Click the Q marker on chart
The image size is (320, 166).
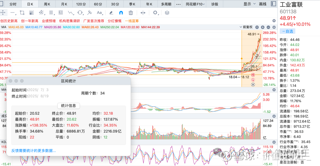click(253, 80)
